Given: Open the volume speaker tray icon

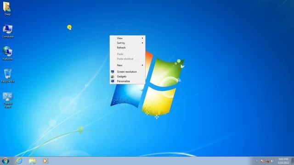Looking at the screenshot, I should click(272, 161).
